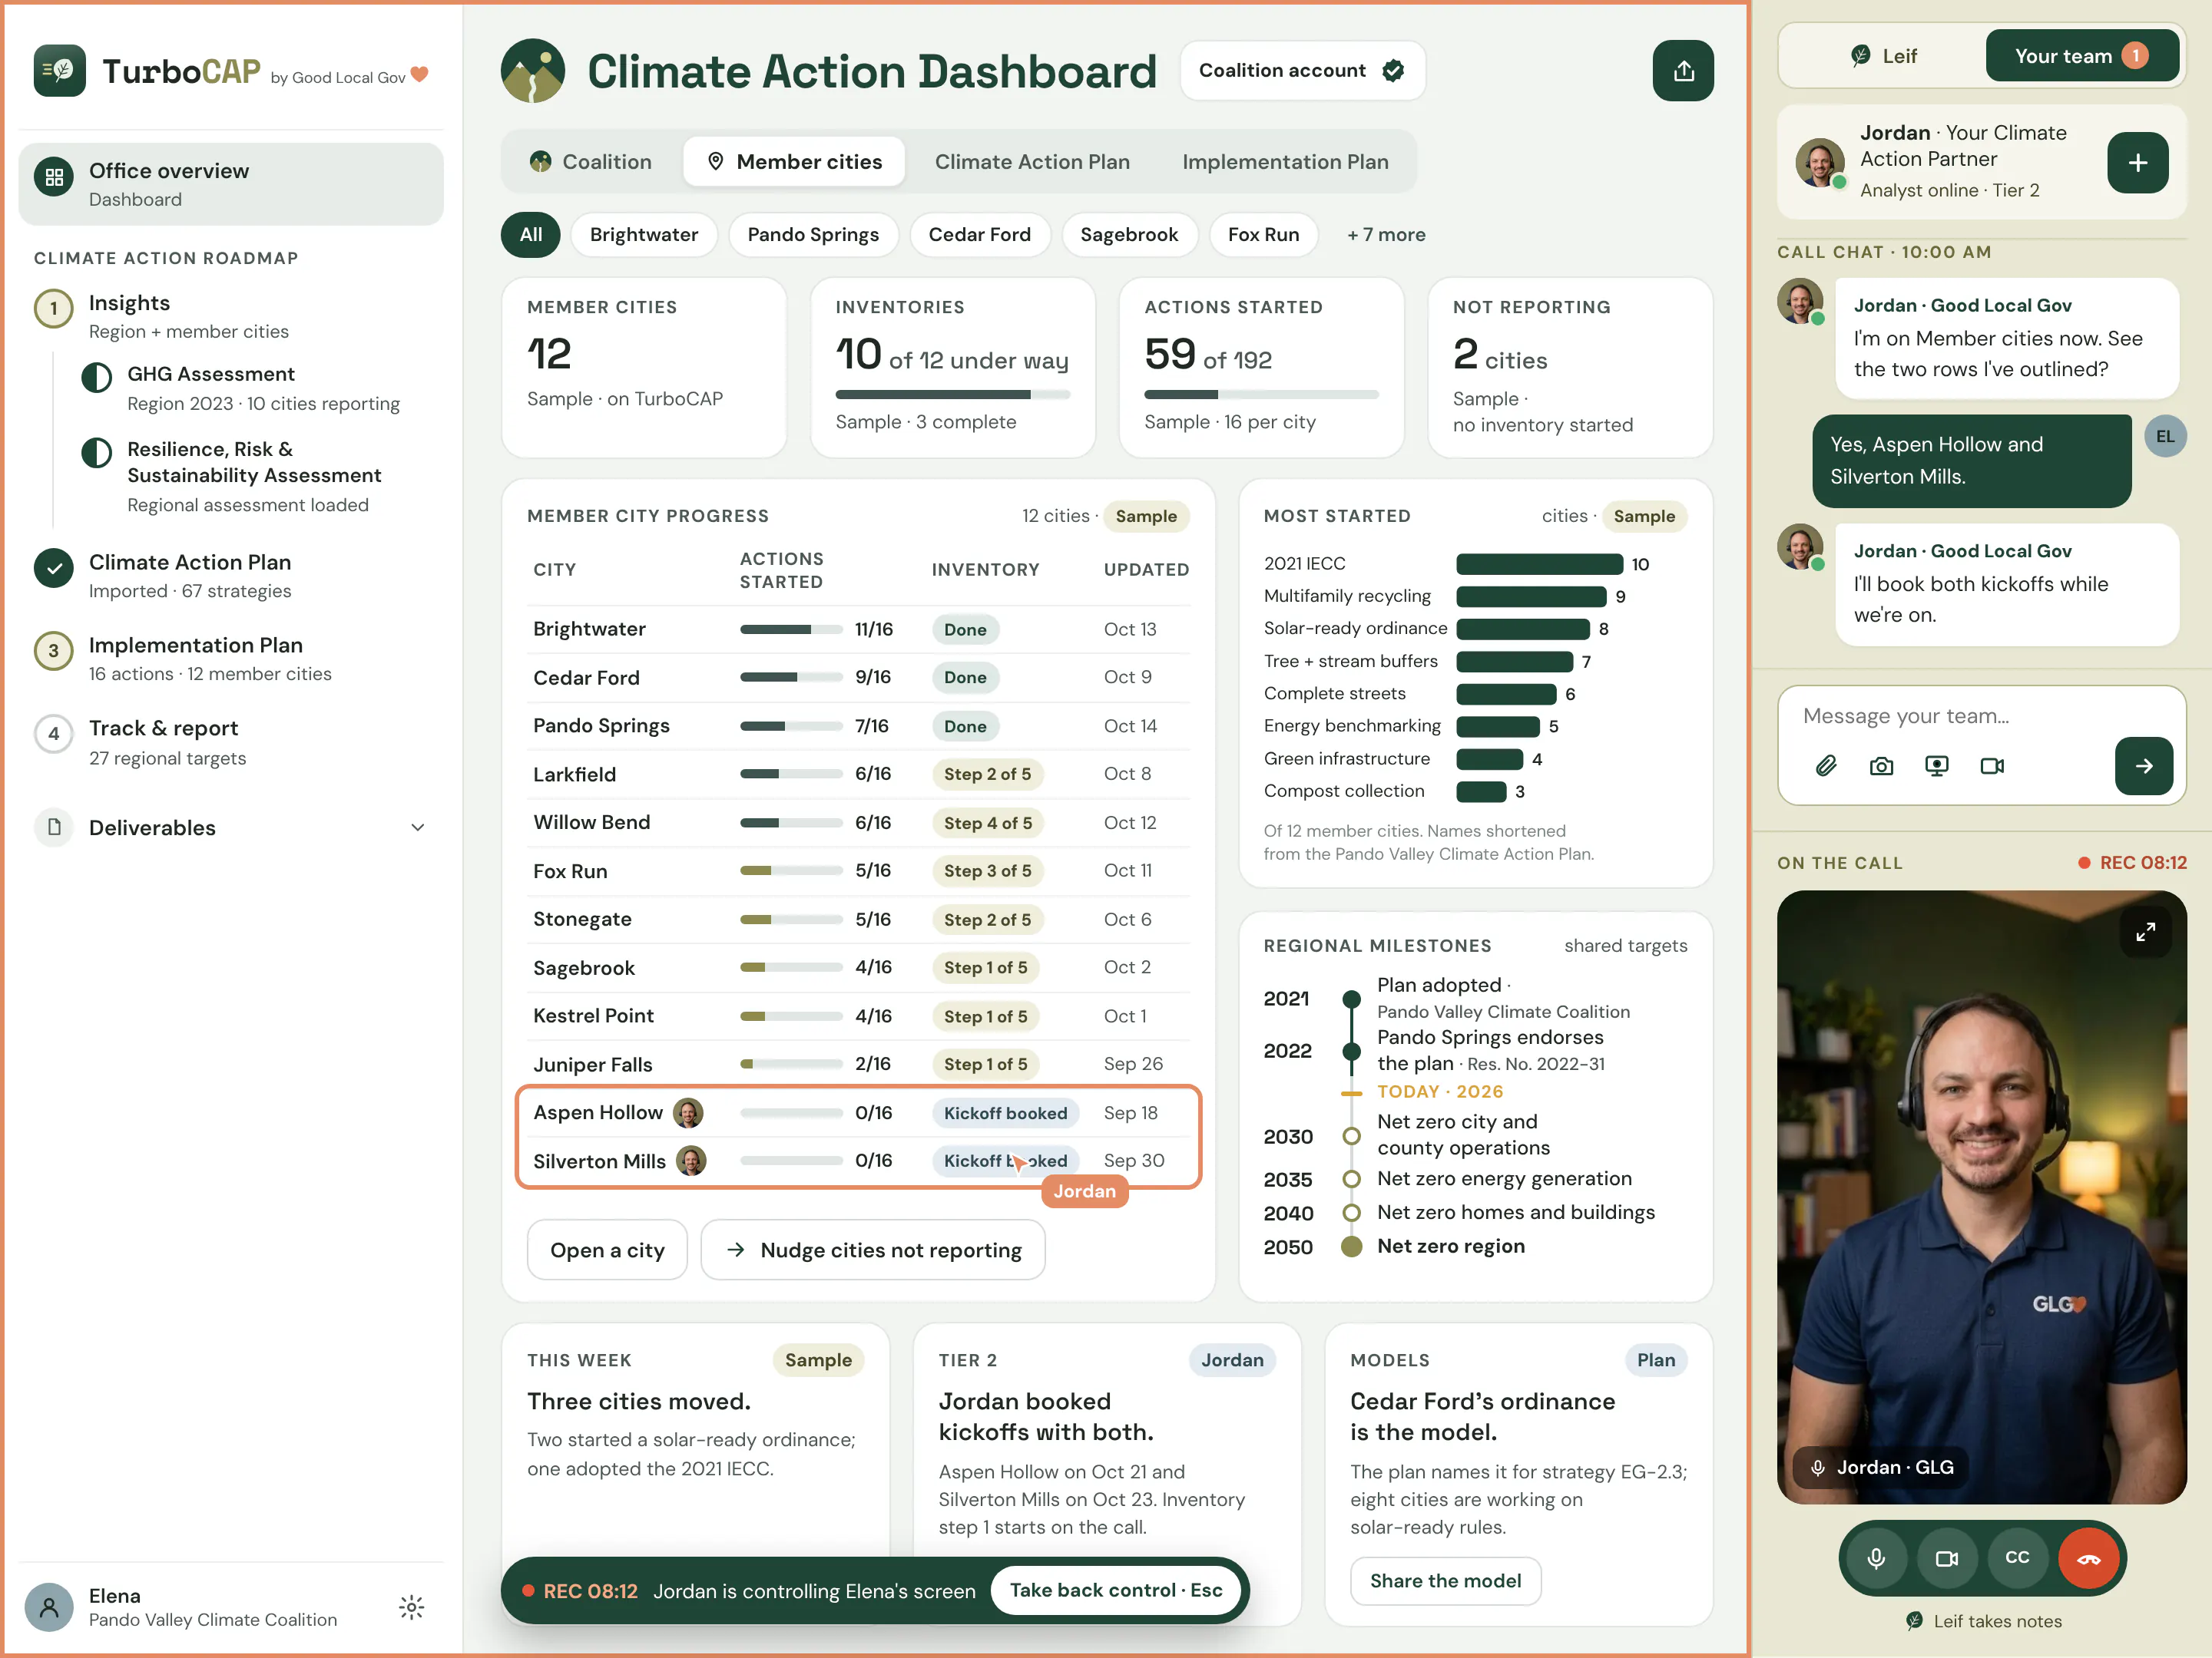Click the share/export icon button
This screenshot has width=2212, height=1658.
tap(1682, 71)
